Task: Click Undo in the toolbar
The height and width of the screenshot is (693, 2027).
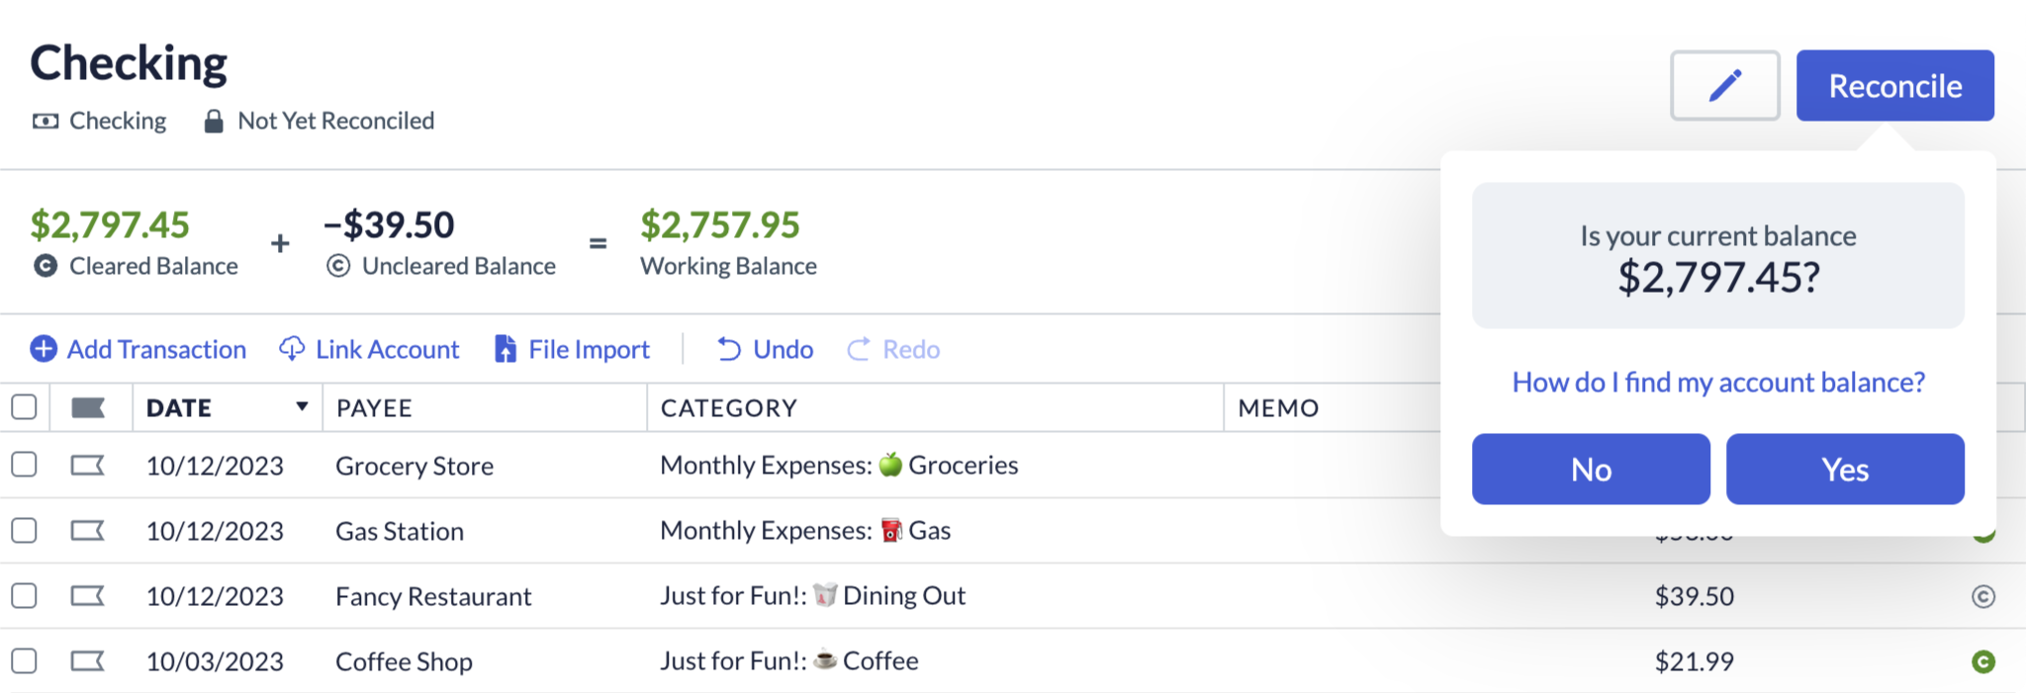Action: [x=765, y=349]
